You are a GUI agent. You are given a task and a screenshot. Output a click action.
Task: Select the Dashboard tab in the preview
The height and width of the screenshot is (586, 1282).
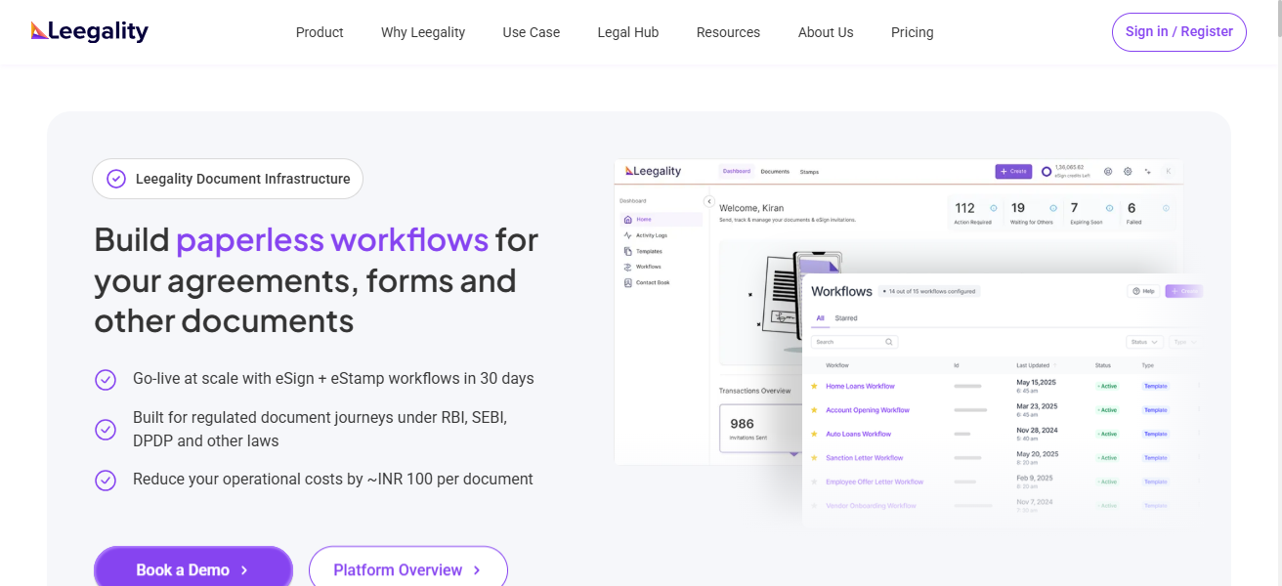click(737, 172)
